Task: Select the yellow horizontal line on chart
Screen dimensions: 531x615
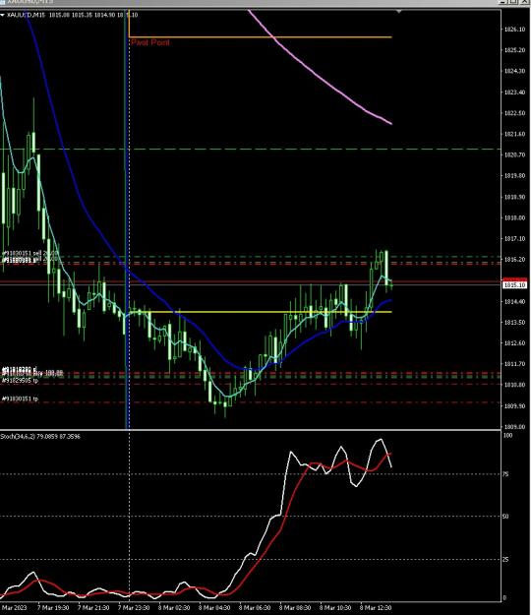Action: [261, 312]
